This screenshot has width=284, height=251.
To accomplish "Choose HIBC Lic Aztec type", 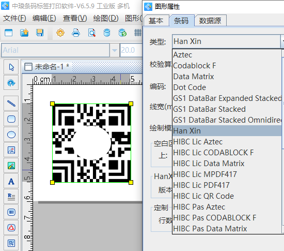I will coord(227,142).
